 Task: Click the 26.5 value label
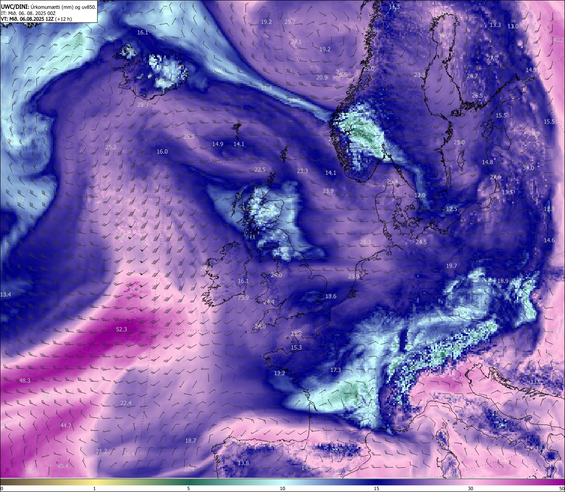point(477,95)
